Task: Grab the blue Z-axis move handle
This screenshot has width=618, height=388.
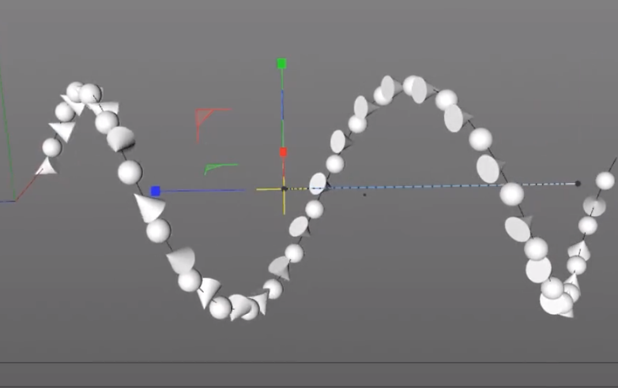Action: [x=155, y=192]
